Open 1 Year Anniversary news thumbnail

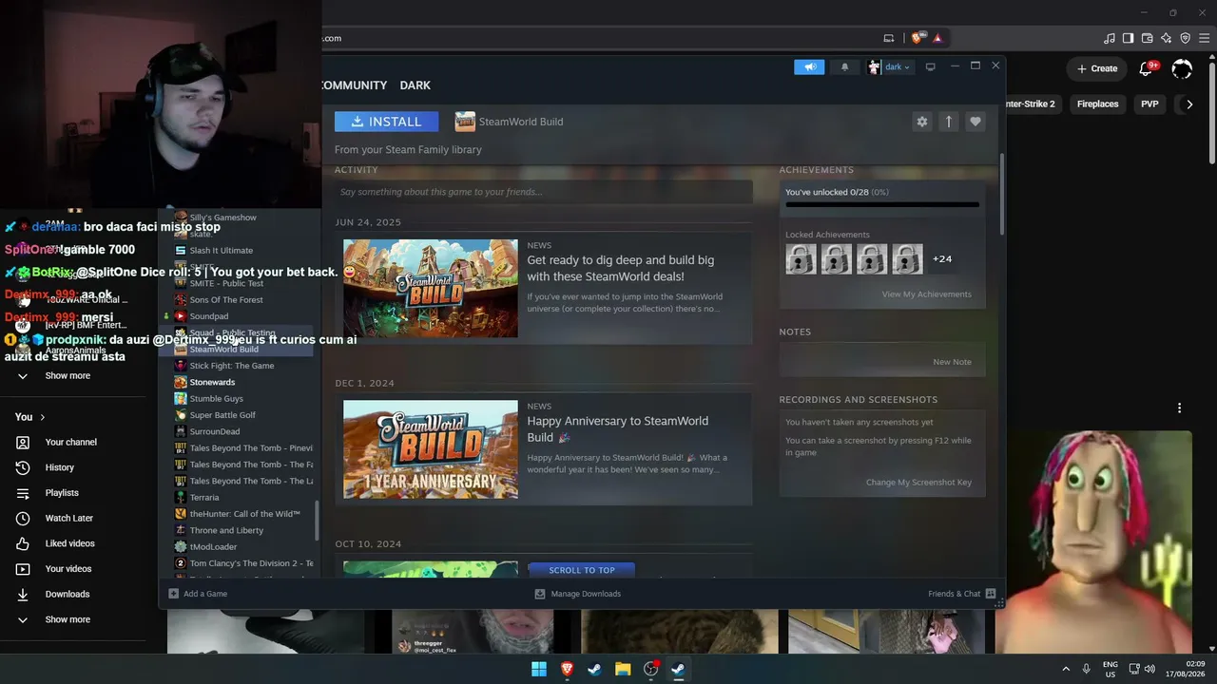pyautogui.click(x=431, y=449)
